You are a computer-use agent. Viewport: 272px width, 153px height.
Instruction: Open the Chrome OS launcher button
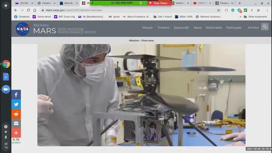[x=6, y=6]
